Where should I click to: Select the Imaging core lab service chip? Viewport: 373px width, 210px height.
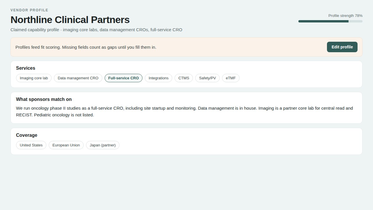click(34, 78)
